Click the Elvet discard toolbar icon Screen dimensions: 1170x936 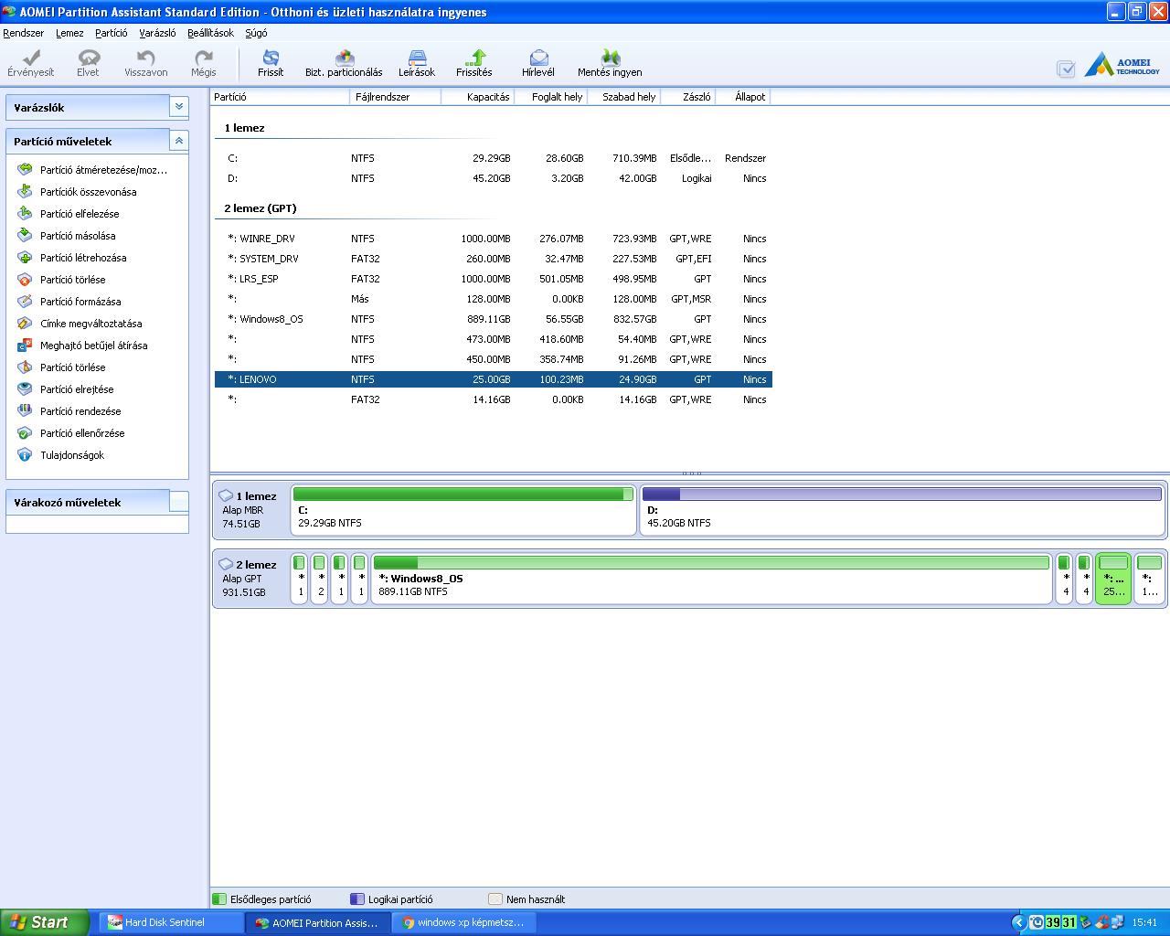[x=88, y=63]
